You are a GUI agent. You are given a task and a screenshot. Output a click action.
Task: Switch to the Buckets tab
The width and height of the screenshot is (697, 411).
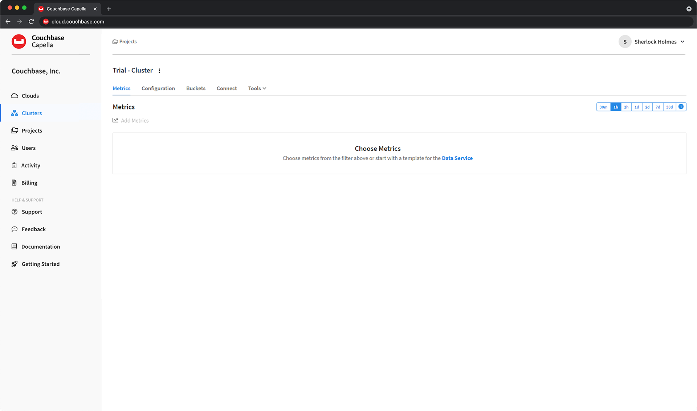pos(196,88)
